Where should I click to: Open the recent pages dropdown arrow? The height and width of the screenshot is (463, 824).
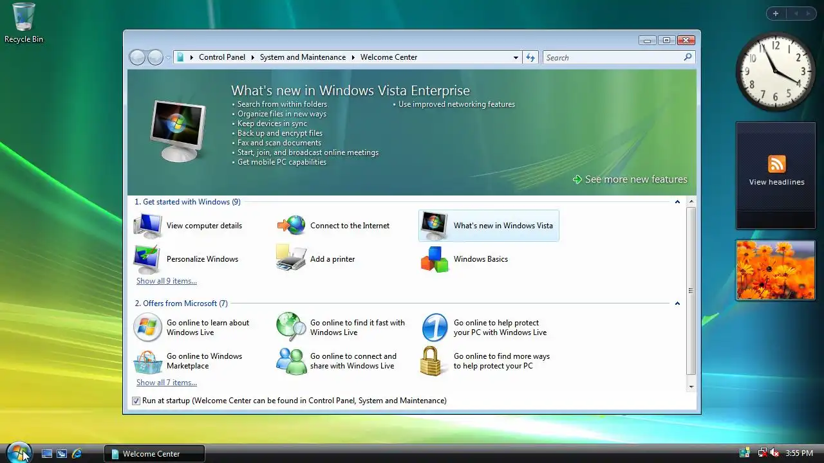tap(168, 58)
